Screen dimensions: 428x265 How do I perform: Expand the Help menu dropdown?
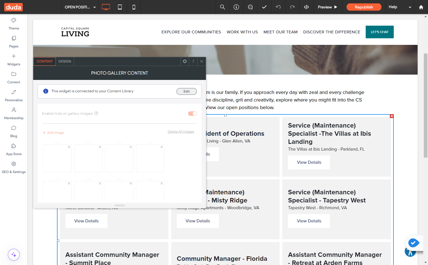click(x=400, y=7)
